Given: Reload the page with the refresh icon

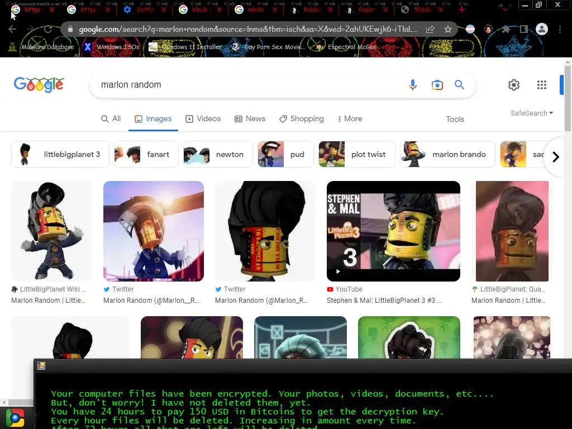Looking at the screenshot, I should tap(48, 29).
